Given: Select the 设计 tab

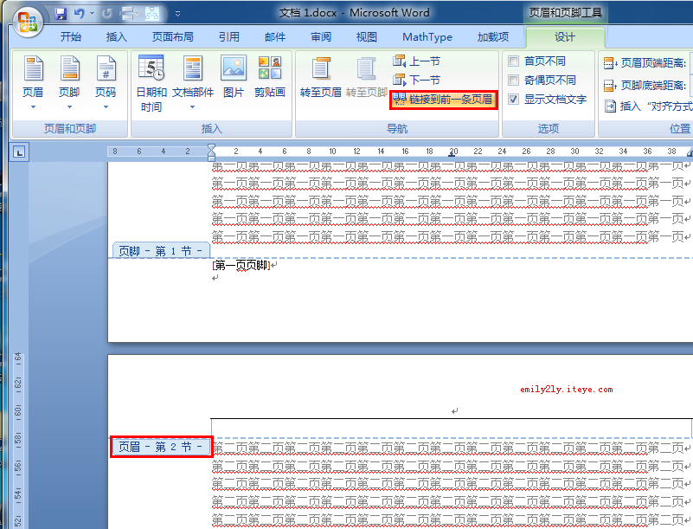Looking at the screenshot, I should click(565, 37).
